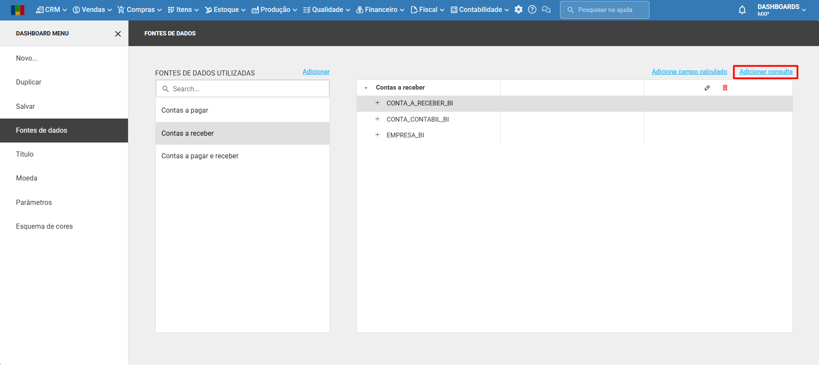The width and height of the screenshot is (819, 381).
Task: Select the CONTA_A_RECEBER_BI tree row label
Action: point(420,103)
